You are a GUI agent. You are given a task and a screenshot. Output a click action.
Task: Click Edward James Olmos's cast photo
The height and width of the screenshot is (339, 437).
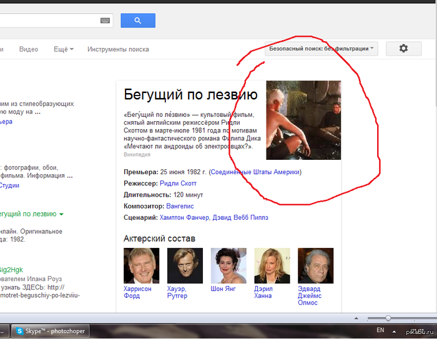315,265
